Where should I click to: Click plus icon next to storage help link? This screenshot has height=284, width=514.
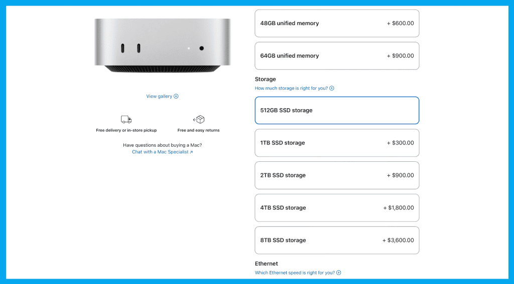click(x=332, y=88)
